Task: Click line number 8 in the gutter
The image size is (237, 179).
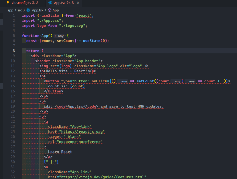Action: [x=14, y=51]
